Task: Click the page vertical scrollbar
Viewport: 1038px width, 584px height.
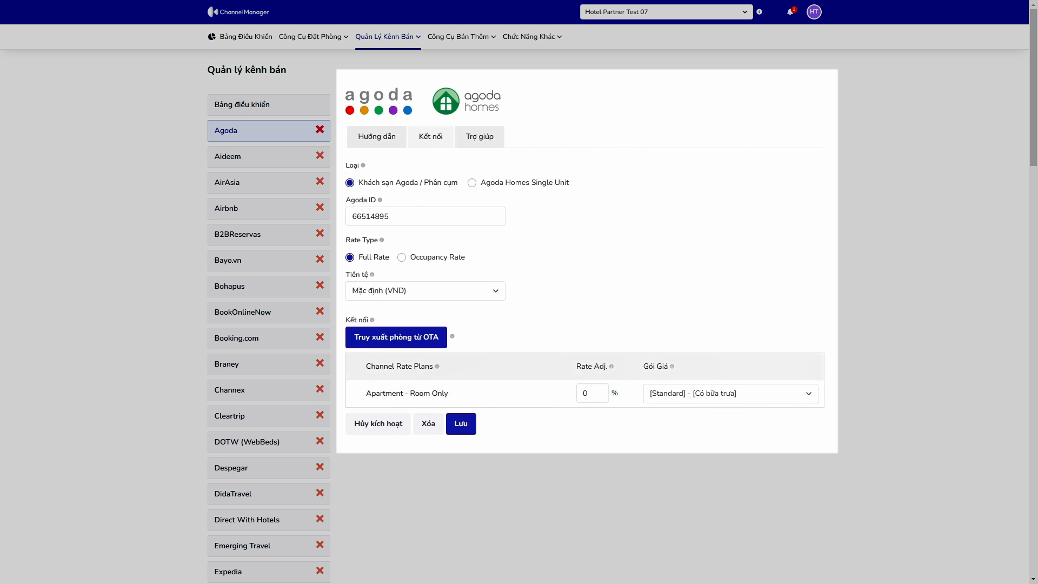Action: [1033, 87]
